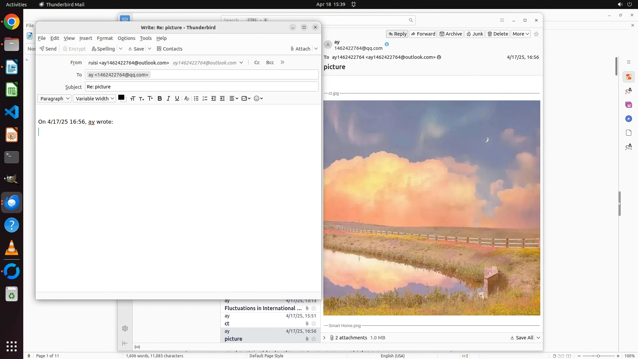The width and height of the screenshot is (638, 359).
Task: Click the black text color swatch
Action: click(121, 97)
